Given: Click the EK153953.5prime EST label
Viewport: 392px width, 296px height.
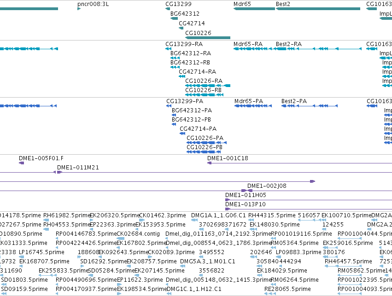Looking at the screenshot, I should point(160,225).
